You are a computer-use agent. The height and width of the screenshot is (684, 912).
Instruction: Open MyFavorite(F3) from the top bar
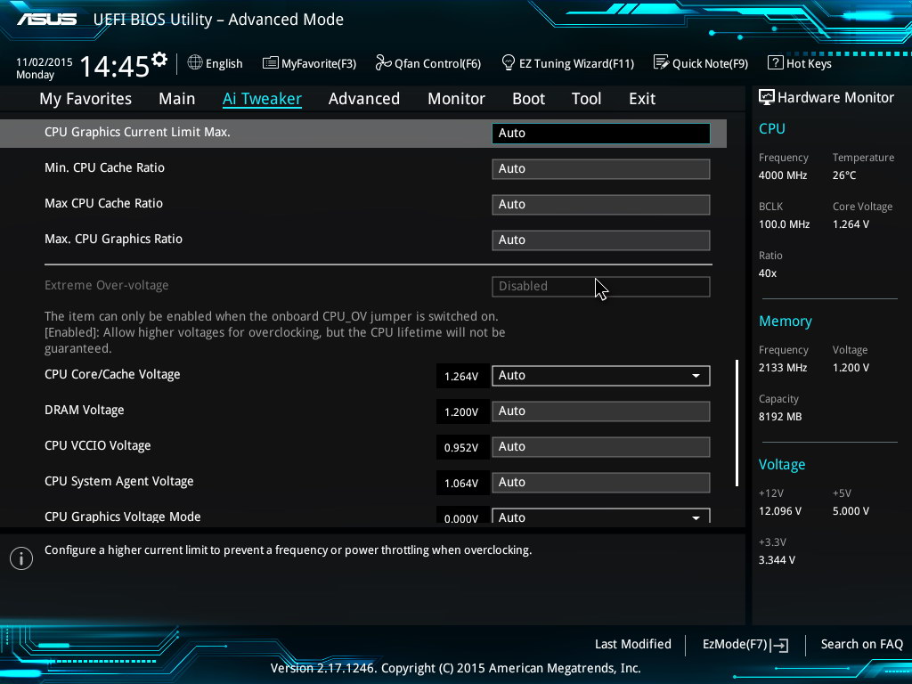[x=309, y=63]
